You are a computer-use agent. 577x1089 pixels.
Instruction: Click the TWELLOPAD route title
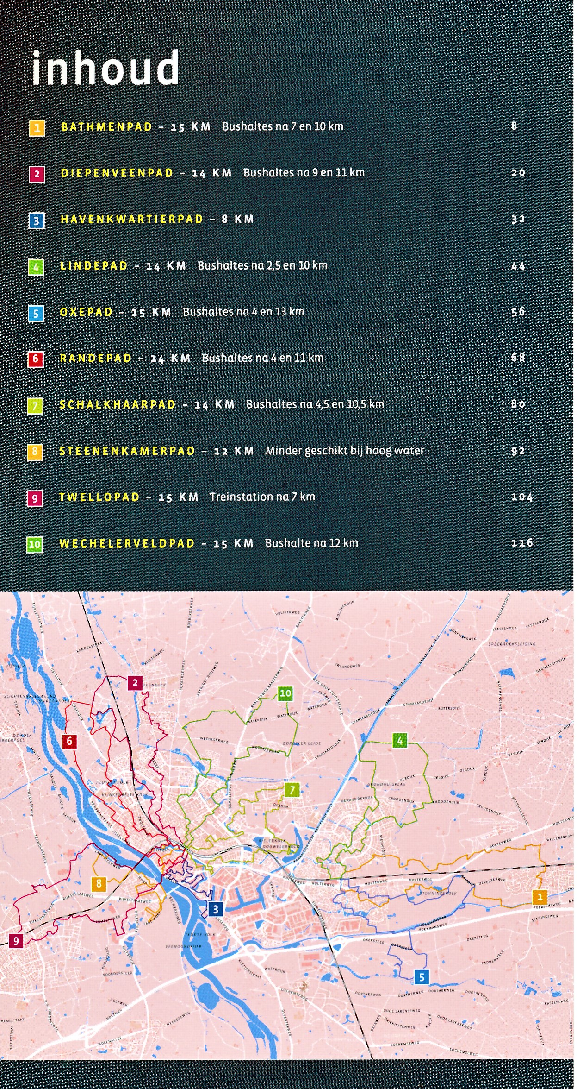click(99, 497)
